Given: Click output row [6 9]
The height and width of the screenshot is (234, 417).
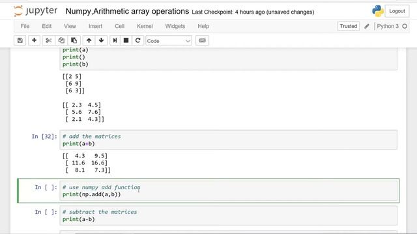Looking at the screenshot, I should [x=74, y=84].
